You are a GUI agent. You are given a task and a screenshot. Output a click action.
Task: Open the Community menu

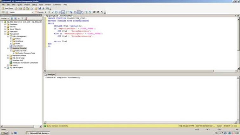57,4
